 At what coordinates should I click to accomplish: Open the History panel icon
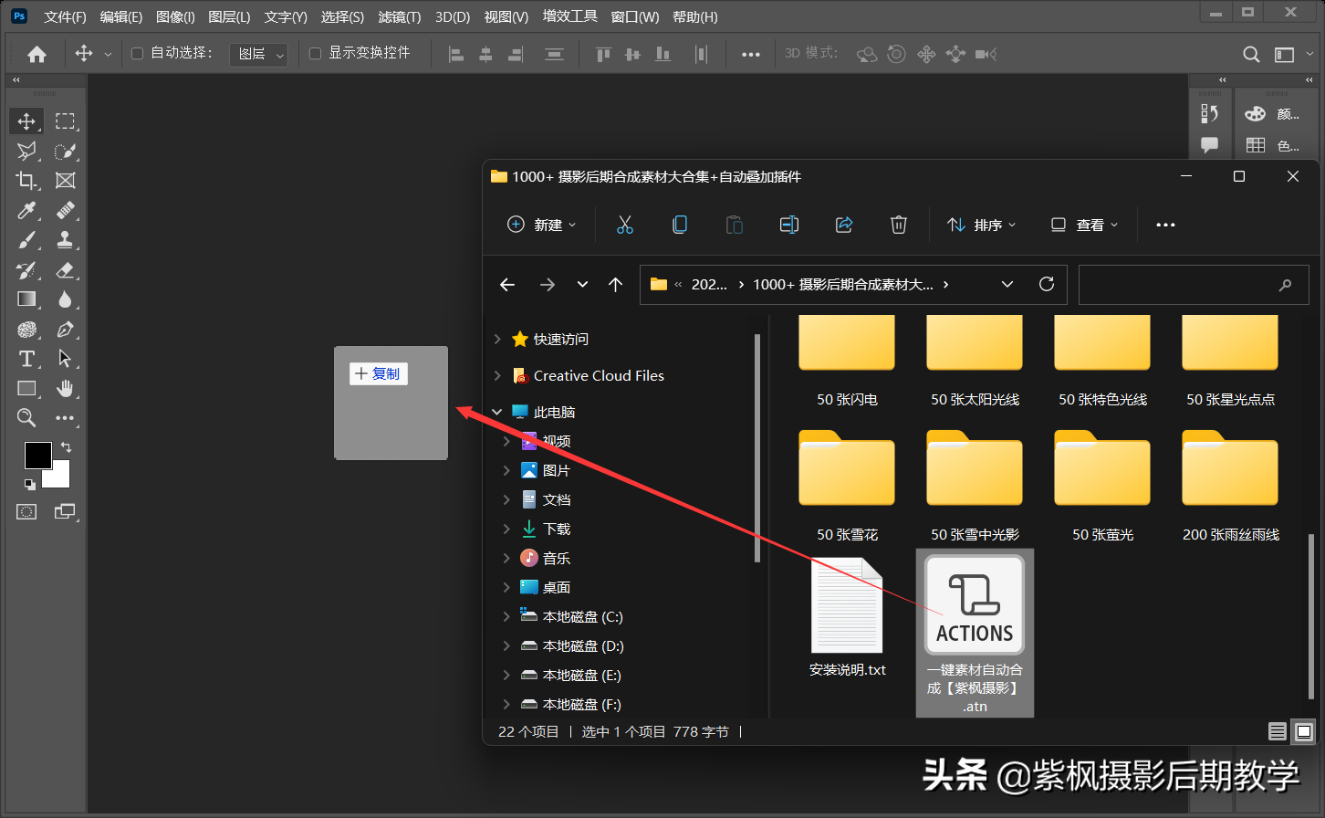pos(1209,113)
